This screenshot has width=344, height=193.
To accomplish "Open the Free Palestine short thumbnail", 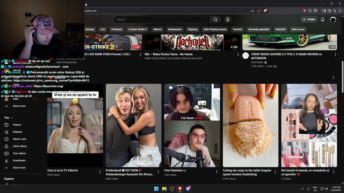I will coord(192,125).
